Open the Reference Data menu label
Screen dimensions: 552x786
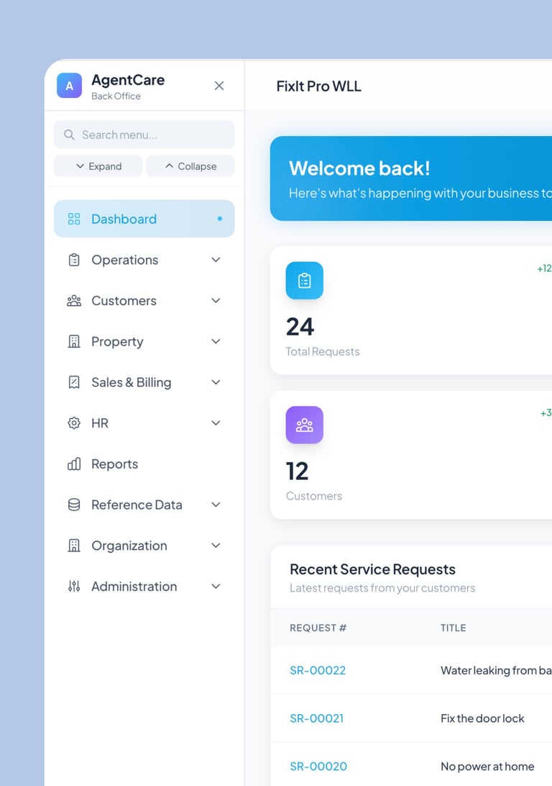pyautogui.click(x=137, y=505)
